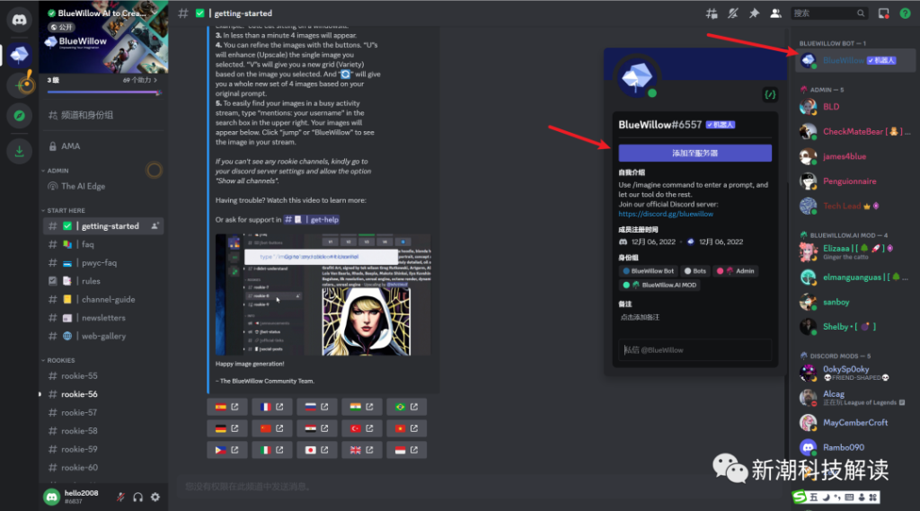Collapse the START HERE category

click(66, 210)
